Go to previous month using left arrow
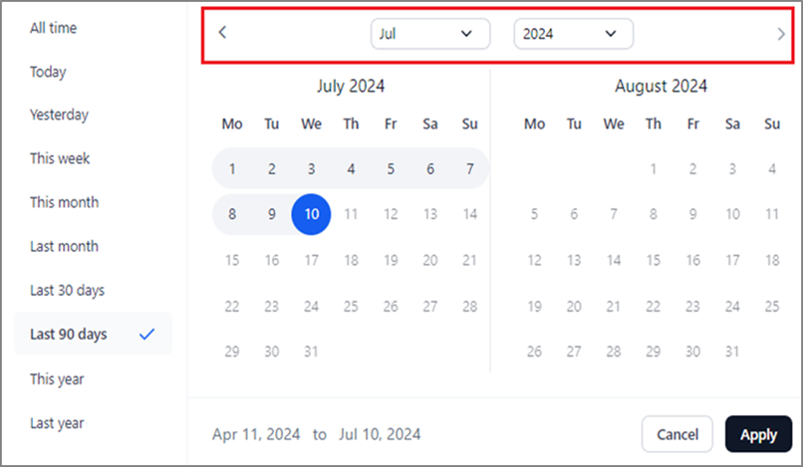This screenshot has width=803, height=467. click(222, 33)
